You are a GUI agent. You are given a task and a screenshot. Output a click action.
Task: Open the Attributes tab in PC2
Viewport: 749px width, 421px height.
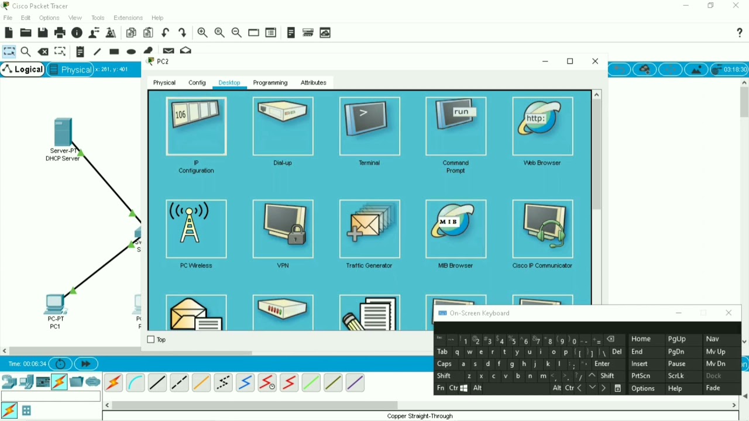(x=314, y=83)
